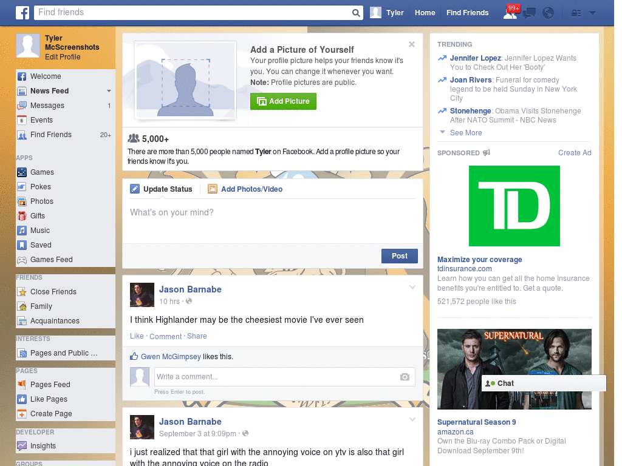Open Gifts in the sidebar

66,216
